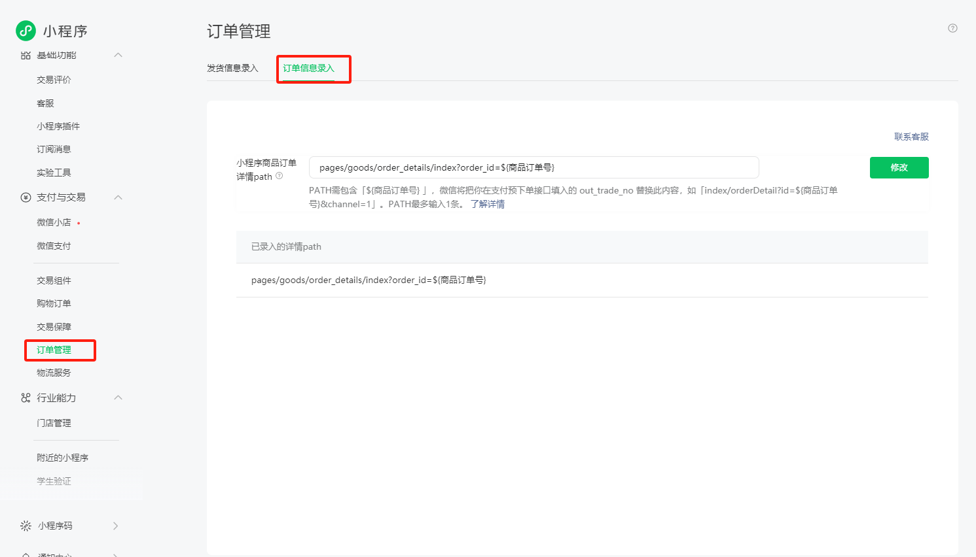Open 物流服务 page
This screenshot has width=976, height=557.
[54, 373]
